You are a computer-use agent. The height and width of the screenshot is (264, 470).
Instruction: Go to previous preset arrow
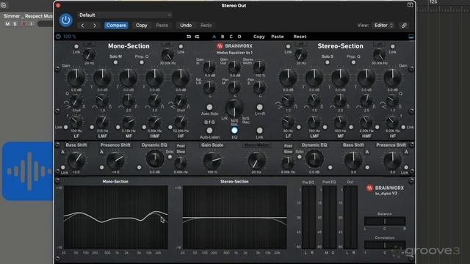(x=83, y=26)
